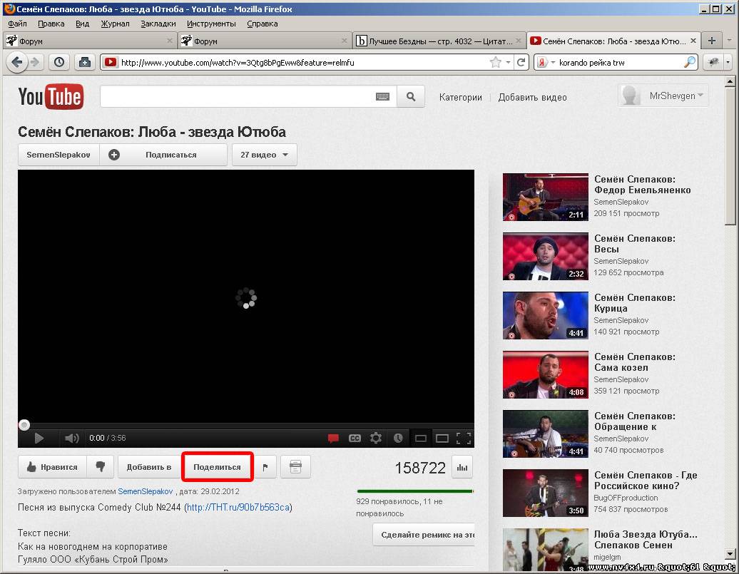Screen dimensions: 739x574
Task: Open the Файл menu
Action: click(17, 24)
